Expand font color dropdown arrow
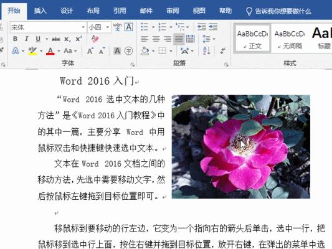 pos(59,51)
